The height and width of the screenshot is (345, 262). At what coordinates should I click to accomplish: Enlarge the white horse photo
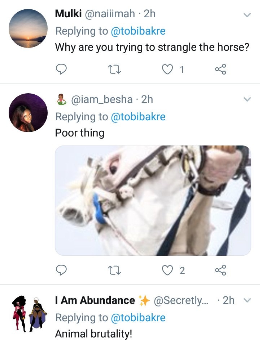coord(153,200)
